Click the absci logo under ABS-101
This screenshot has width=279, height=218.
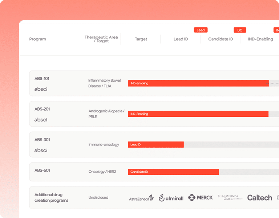[x=41, y=89]
